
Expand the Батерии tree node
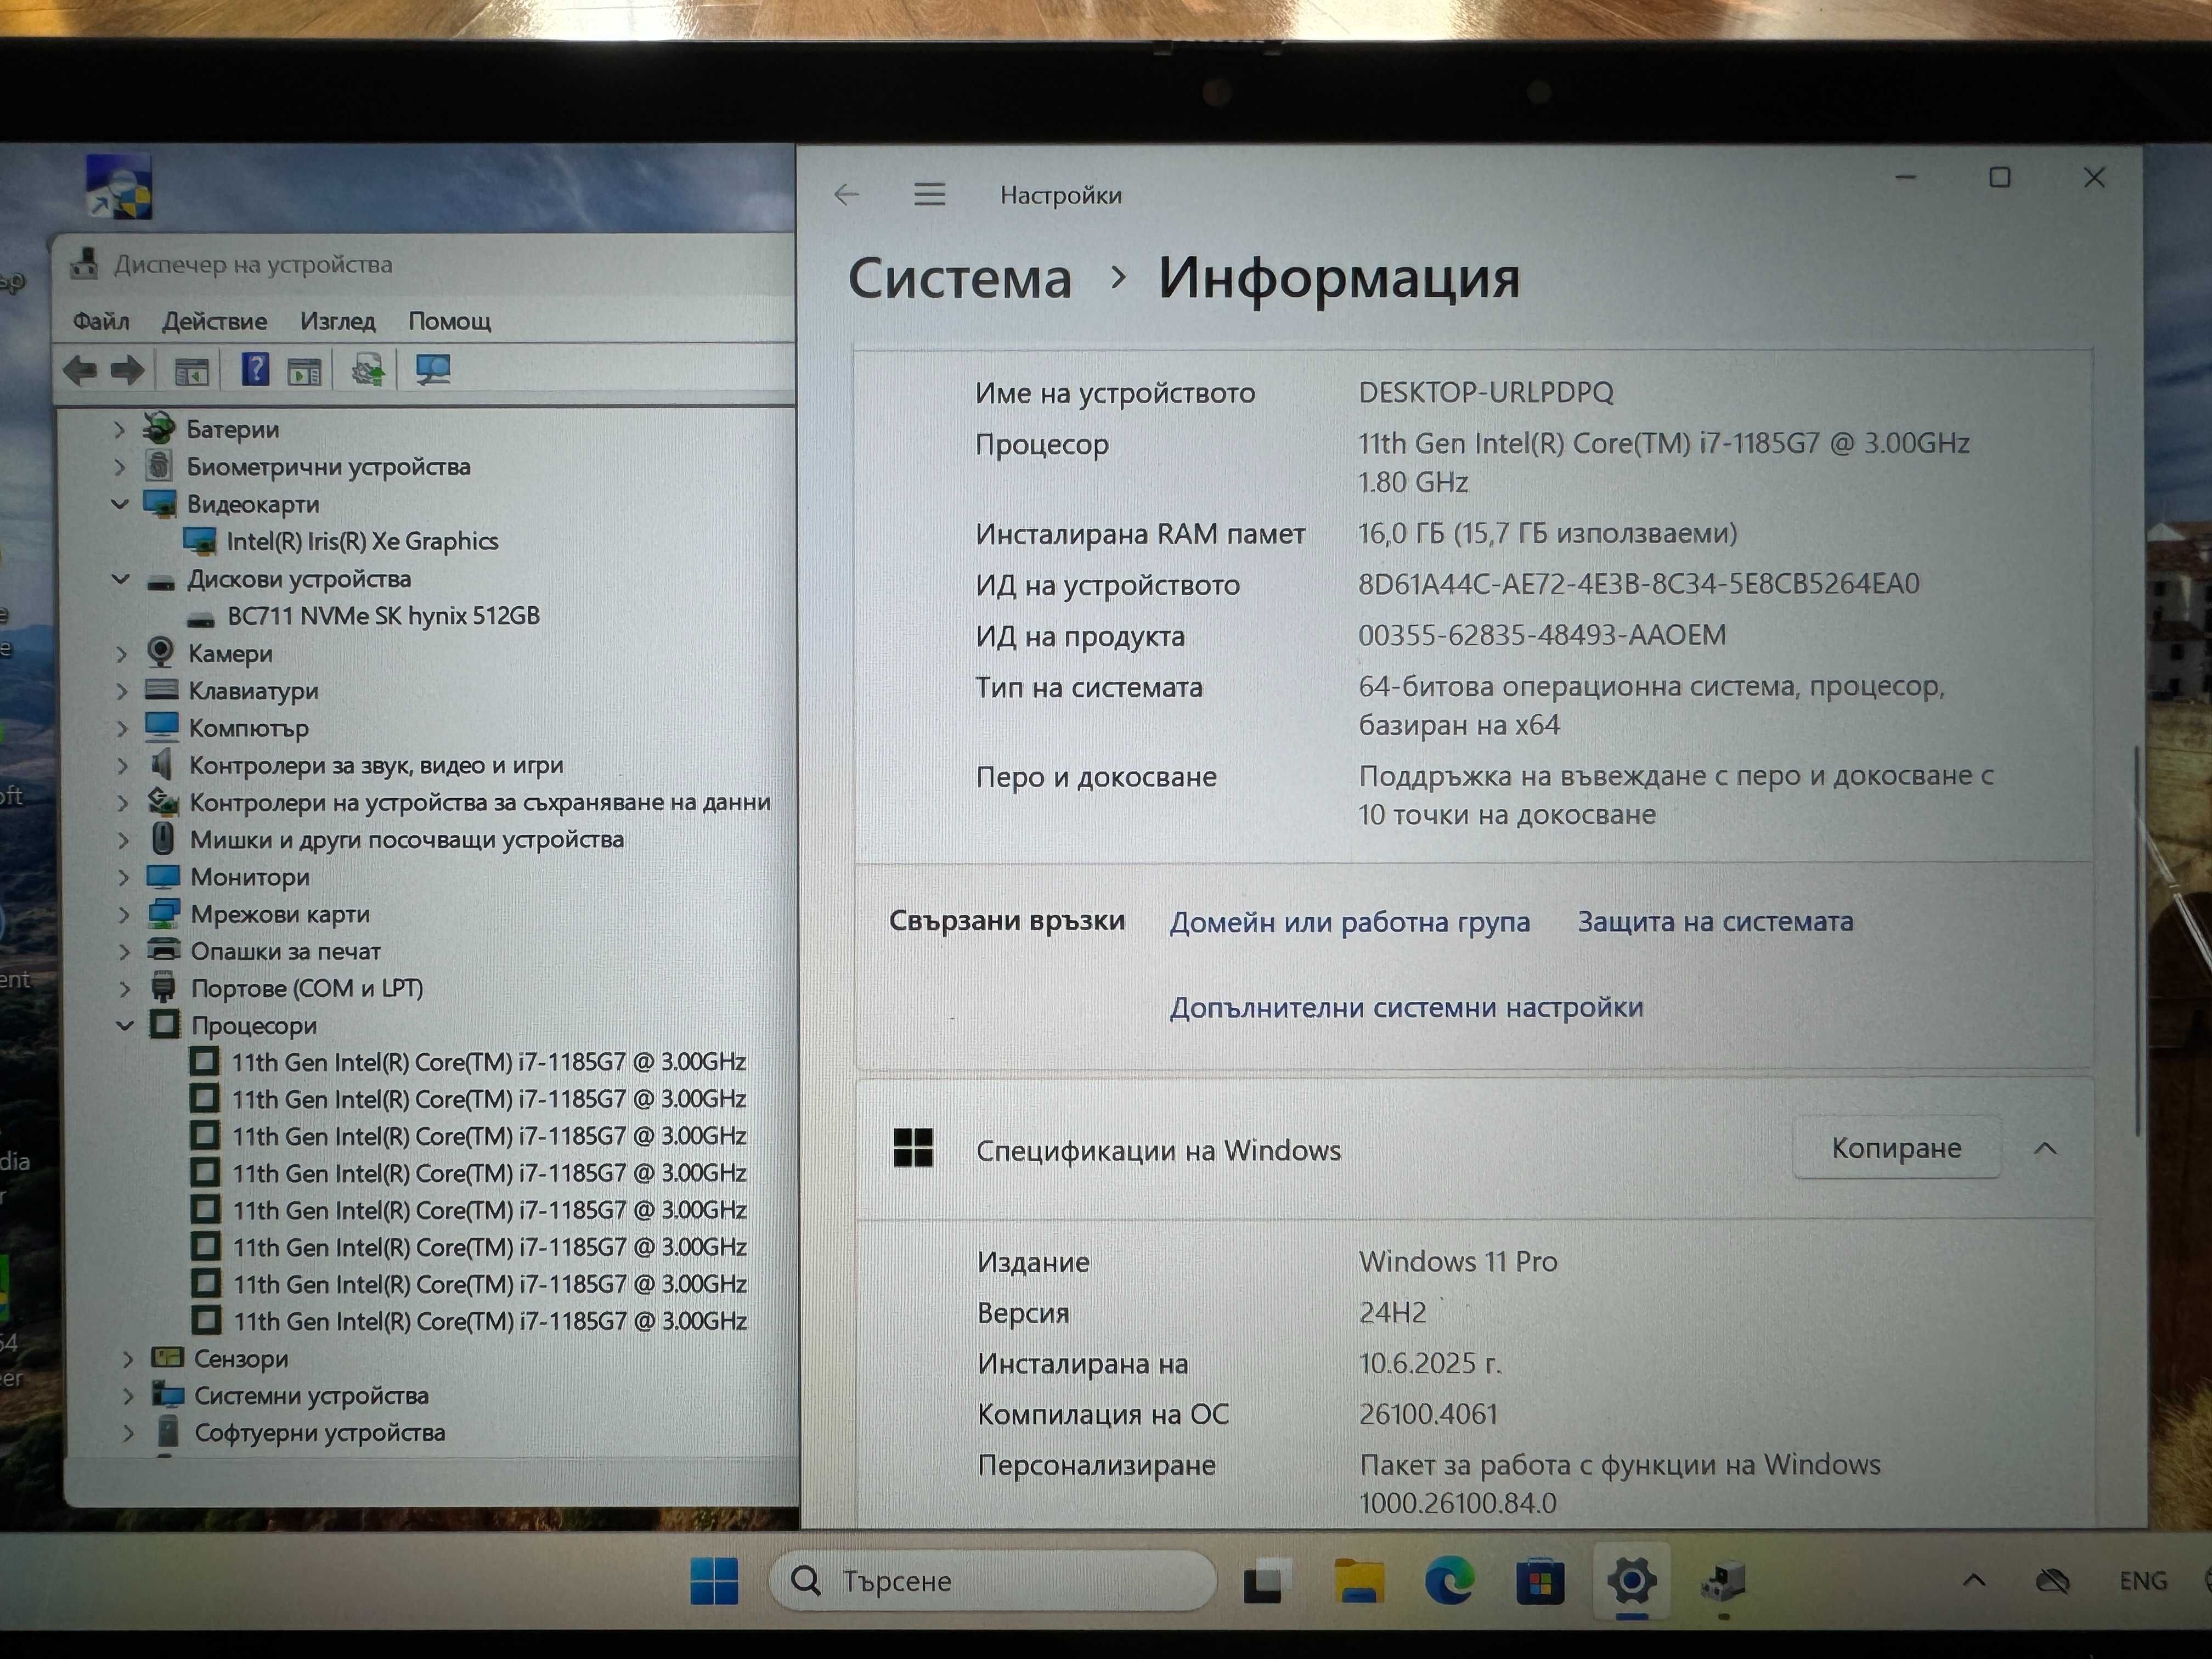point(119,430)
